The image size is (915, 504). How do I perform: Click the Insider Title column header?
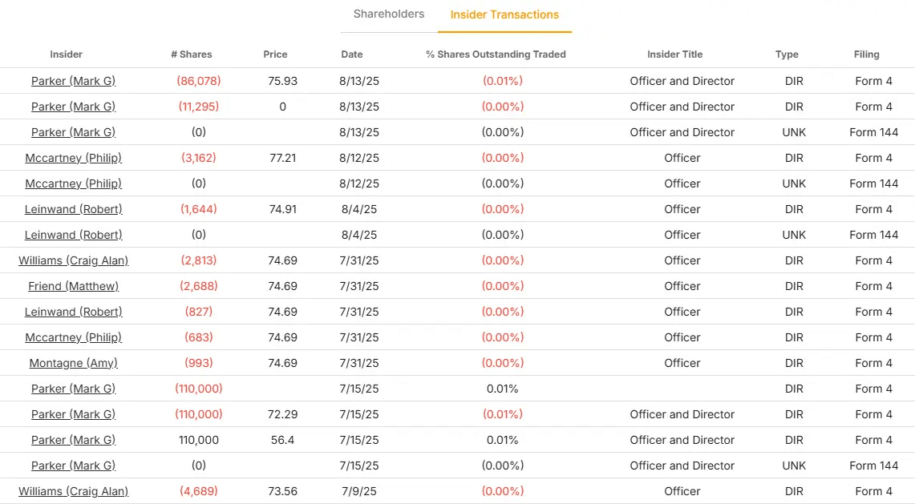[x=674, y=54]
